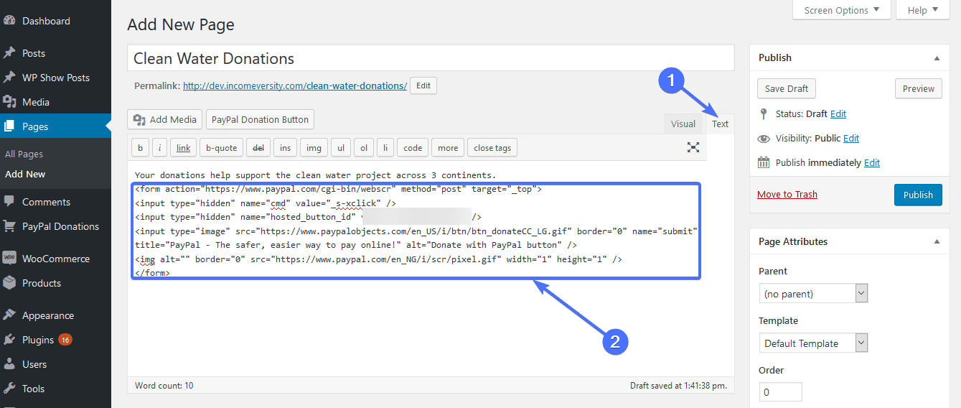Click the Order number field
Screen dimensions: 961x408
pos(780,392)
